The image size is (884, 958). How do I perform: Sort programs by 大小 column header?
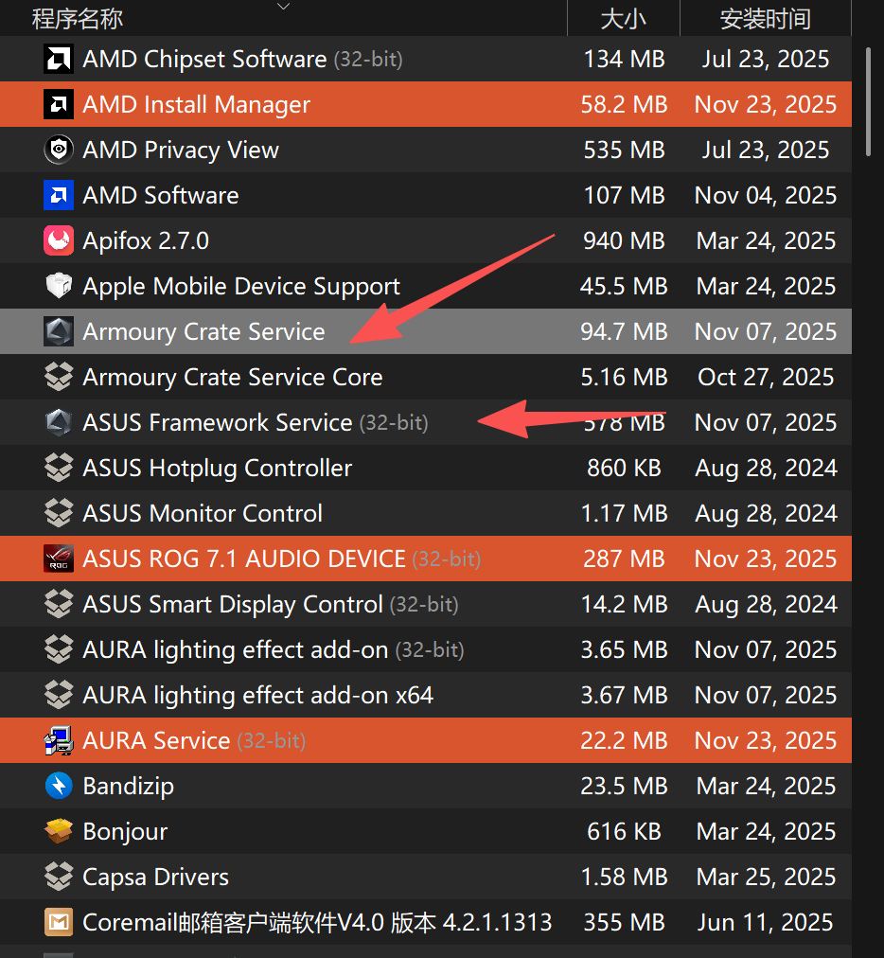click(x=623, y=18)
